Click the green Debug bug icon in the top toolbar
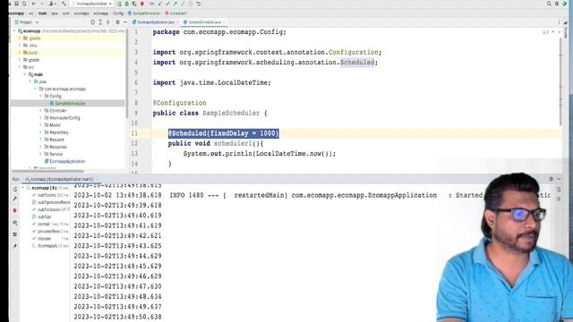Image resolution: width=573 pixels, height=322 pixels. [x=127, y=4]
